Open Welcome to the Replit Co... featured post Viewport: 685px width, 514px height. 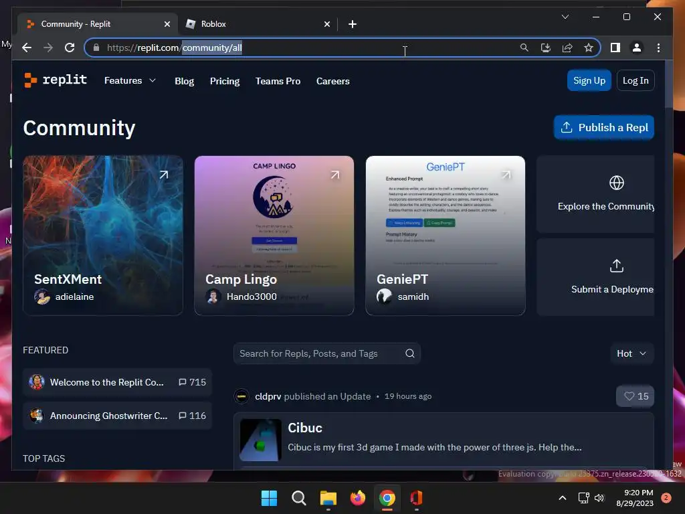click(x=117, y=382)
